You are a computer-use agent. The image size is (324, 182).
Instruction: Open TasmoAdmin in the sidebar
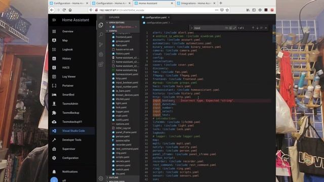pos(70,104)
